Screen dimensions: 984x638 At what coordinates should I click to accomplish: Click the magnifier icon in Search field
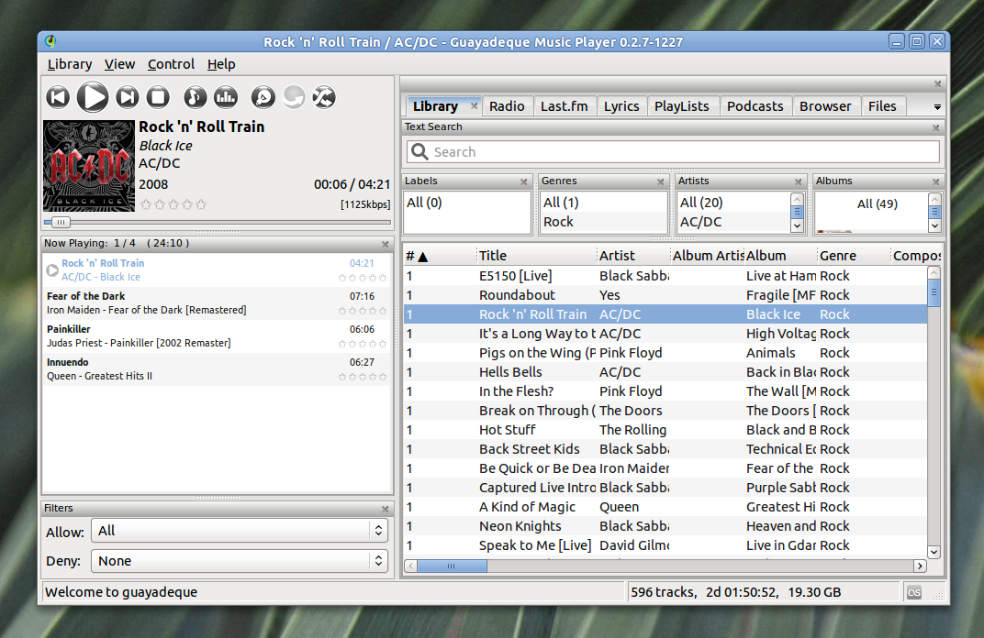coord(419,151)
